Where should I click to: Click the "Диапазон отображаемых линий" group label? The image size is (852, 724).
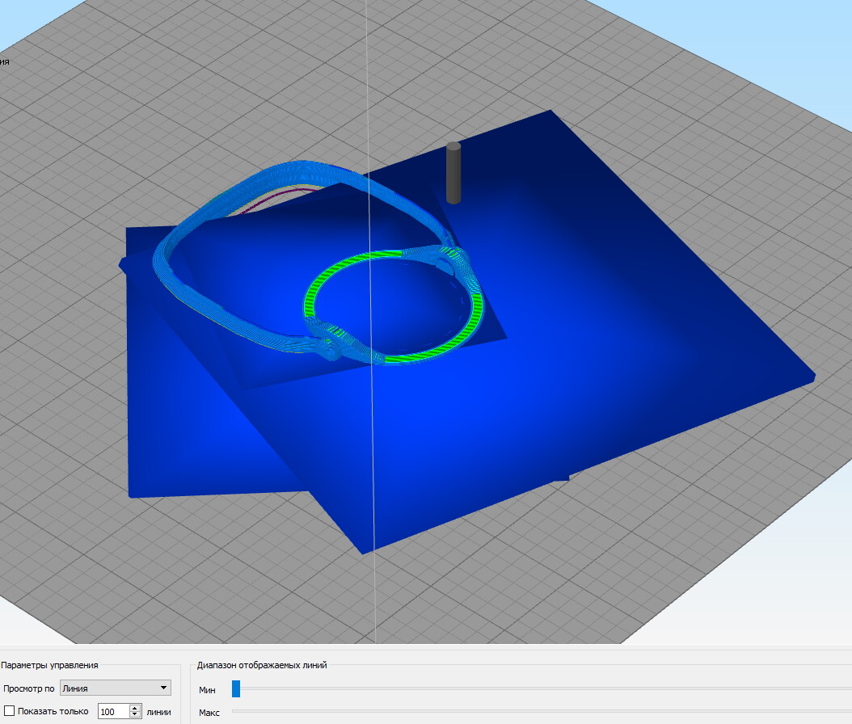(262, 665)
